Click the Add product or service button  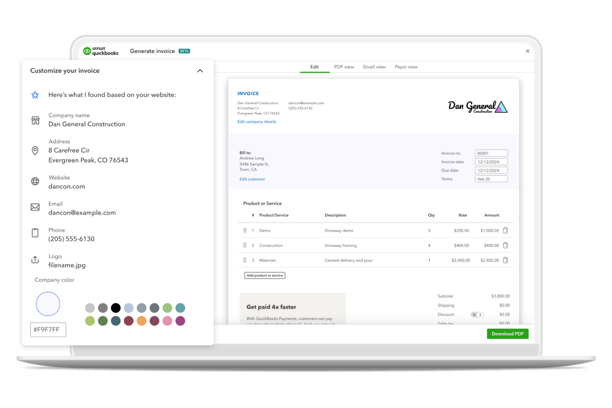click(265, 275)
